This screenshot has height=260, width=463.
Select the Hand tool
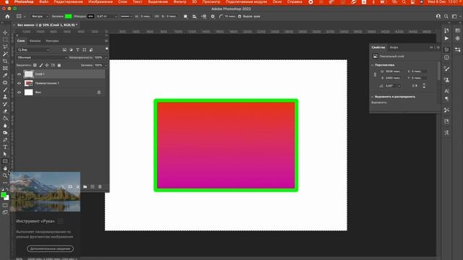[5, 168]
